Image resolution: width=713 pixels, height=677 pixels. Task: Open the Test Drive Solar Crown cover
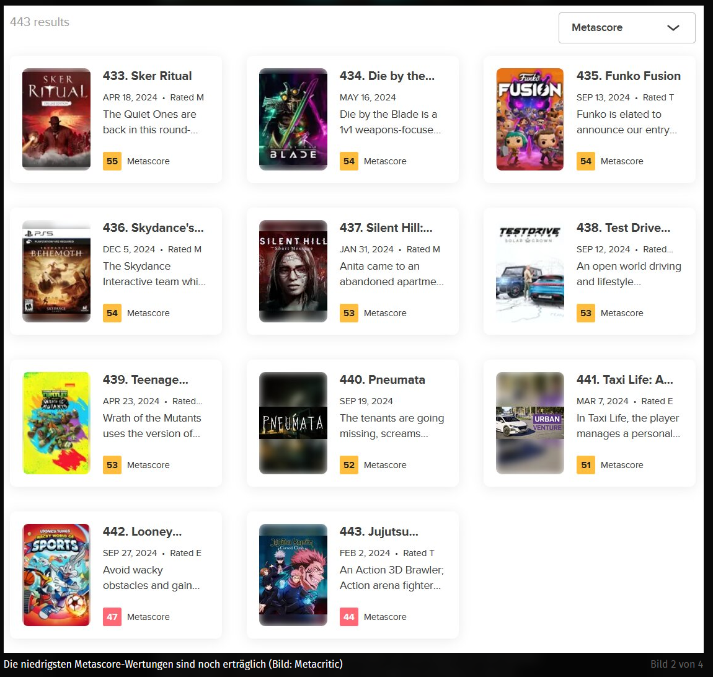pos(530,271)
